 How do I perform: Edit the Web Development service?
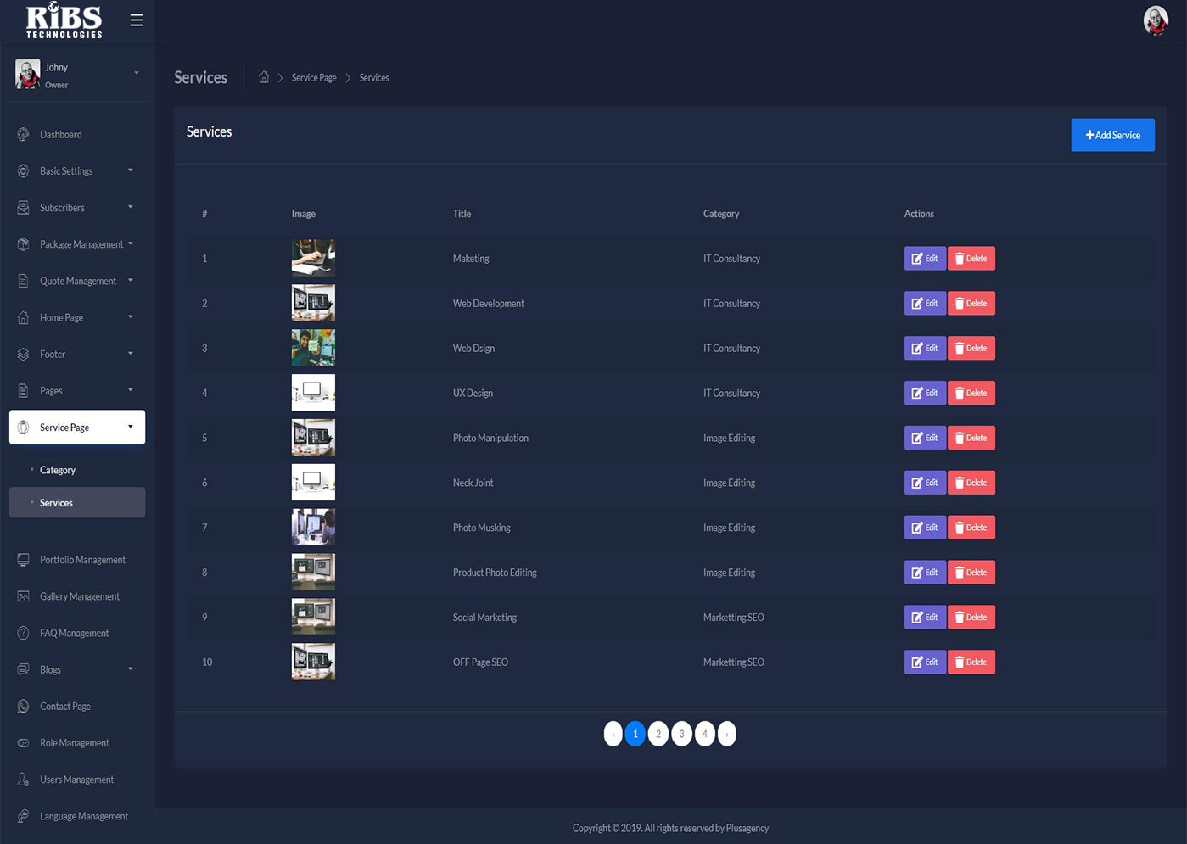point(924,304)
